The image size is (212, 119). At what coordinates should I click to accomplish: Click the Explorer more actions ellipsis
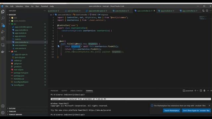pos(45,11)
